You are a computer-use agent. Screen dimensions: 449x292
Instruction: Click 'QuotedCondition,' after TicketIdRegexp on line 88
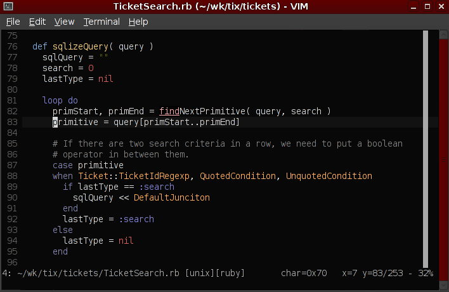click(x=240, y=176)
